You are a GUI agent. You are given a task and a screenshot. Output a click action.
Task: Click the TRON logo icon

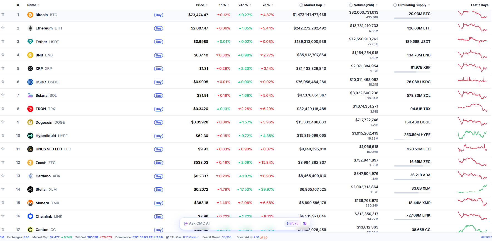click(30, 109)
